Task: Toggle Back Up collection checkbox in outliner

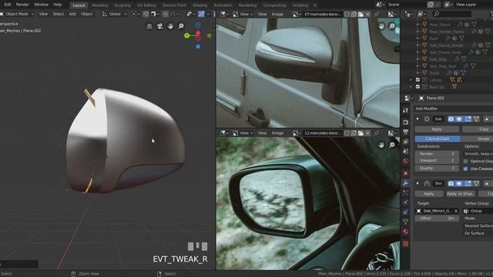Action: (x=418, y=87)
